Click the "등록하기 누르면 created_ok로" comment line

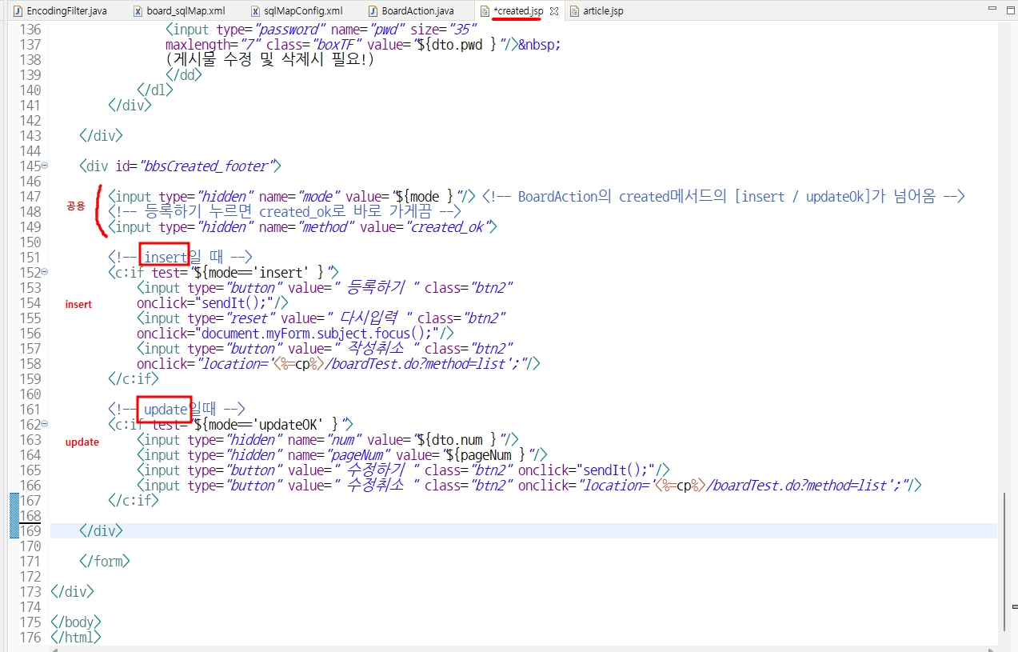click(x=285, y=212)
